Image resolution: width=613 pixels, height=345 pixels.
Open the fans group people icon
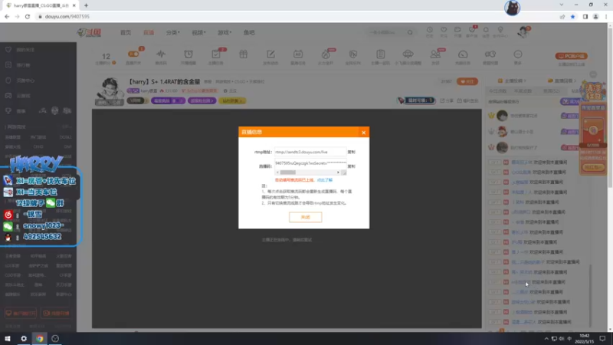435,56
